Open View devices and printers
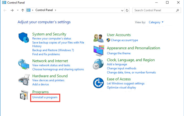Image resolution: width=184 pixels, height=116 pixels. tap(48, 80)
